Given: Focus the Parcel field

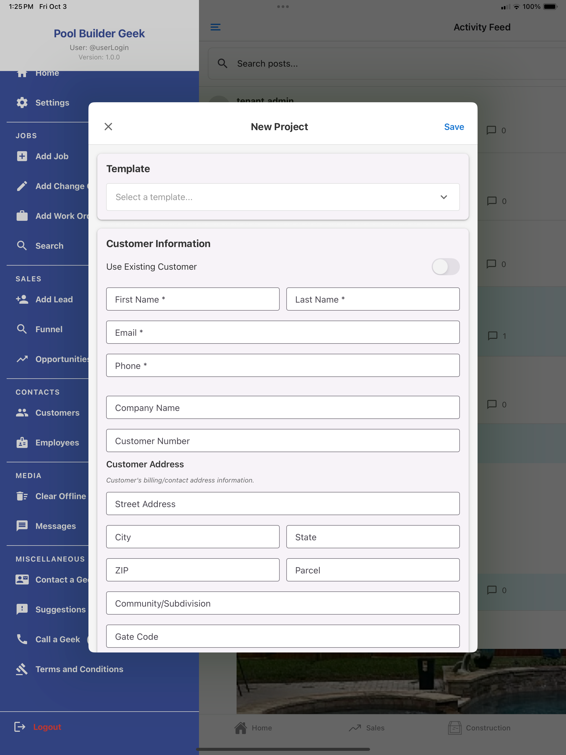Looking at the screenshot, I should [x=373, y=570].
